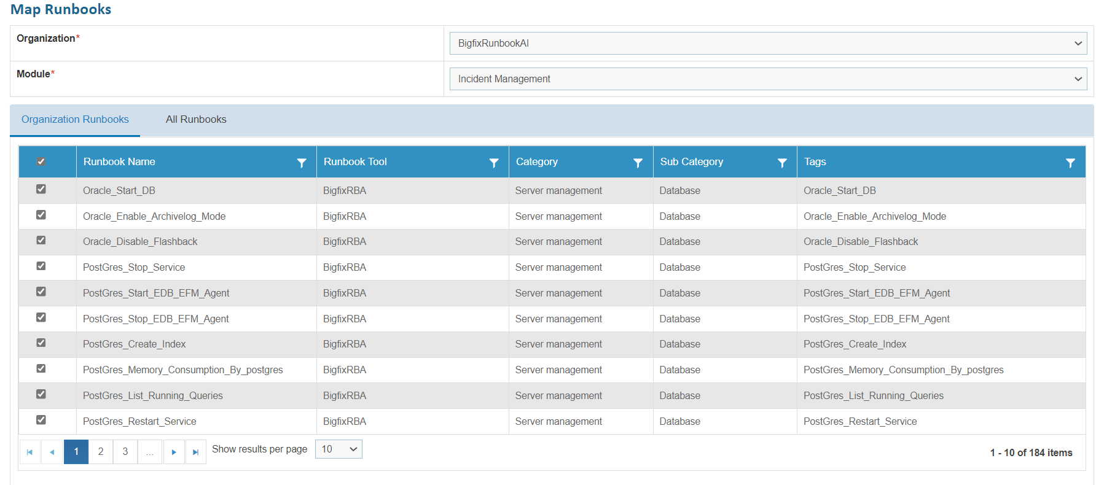Click the more pages ellipsis button
The width and height of the screenshot is (1096, 485).
150,452
